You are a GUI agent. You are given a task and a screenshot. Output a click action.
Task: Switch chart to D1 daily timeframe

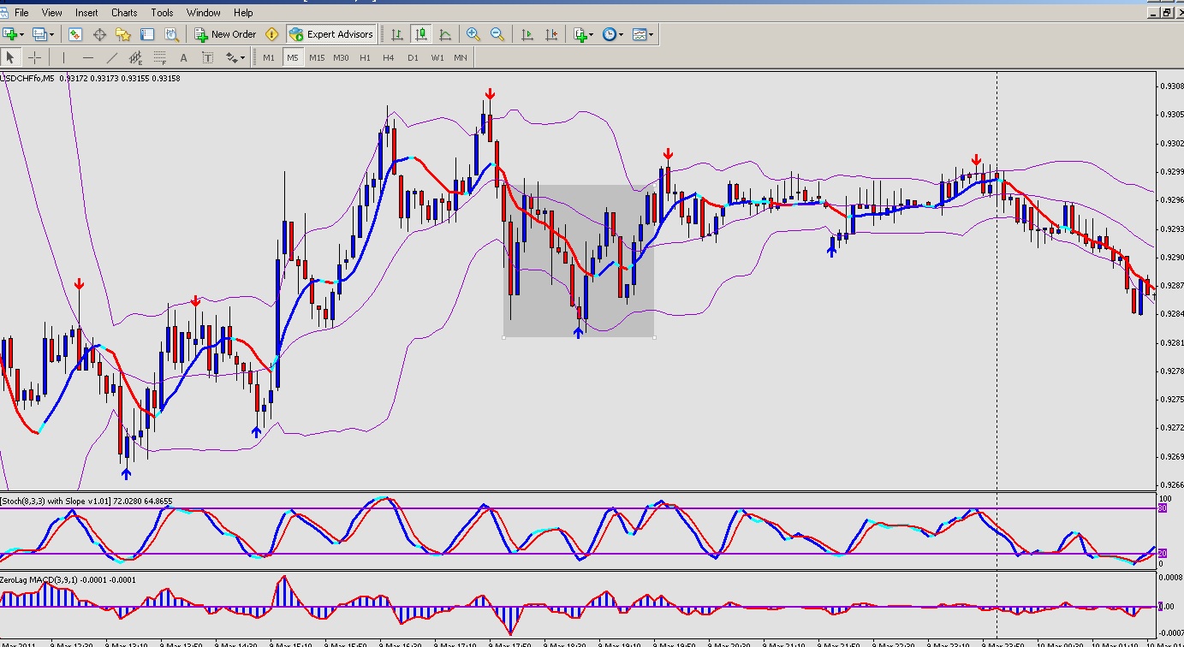pyautogui.click(x=413, y=58)
